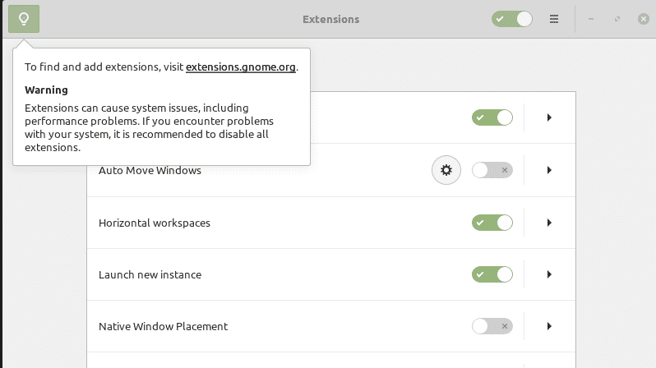Open Auto Move Windows settings gear
Image resolution: width=656 pixels, height=368 pixels.
(446, 170)
